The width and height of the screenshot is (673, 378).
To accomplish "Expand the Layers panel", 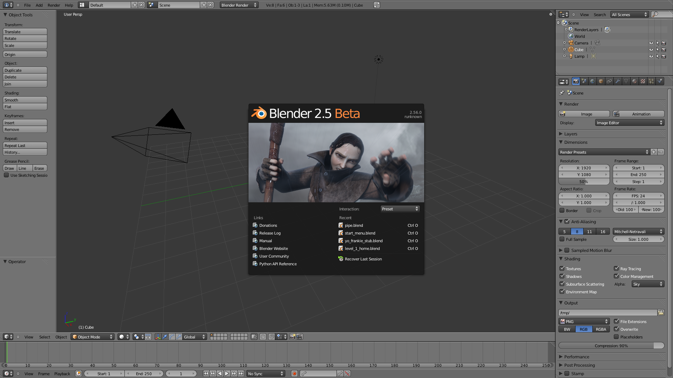I will [x=570, y=134].
